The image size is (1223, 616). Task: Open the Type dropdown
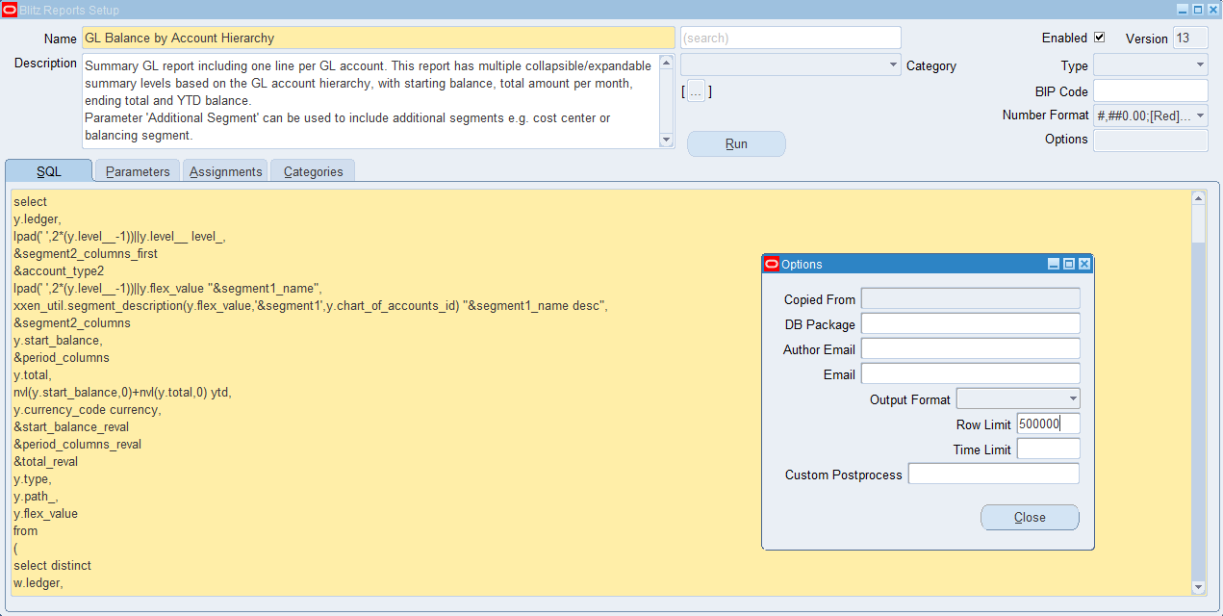coord(1200,65)
